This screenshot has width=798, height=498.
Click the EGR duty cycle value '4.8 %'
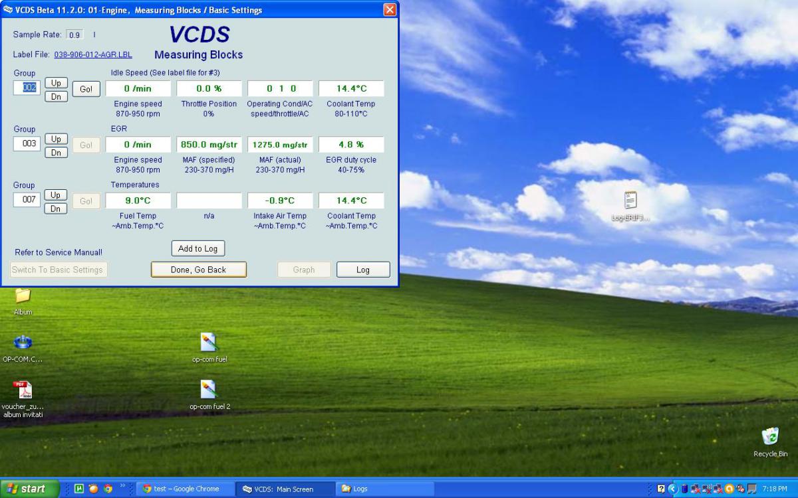tap(351, 144)
